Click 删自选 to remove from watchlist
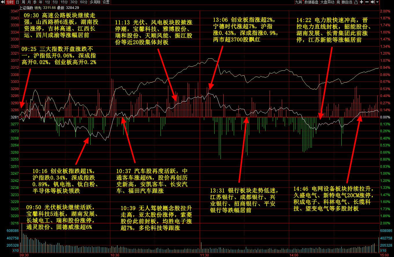394x257 pixels. pos(347,2)
